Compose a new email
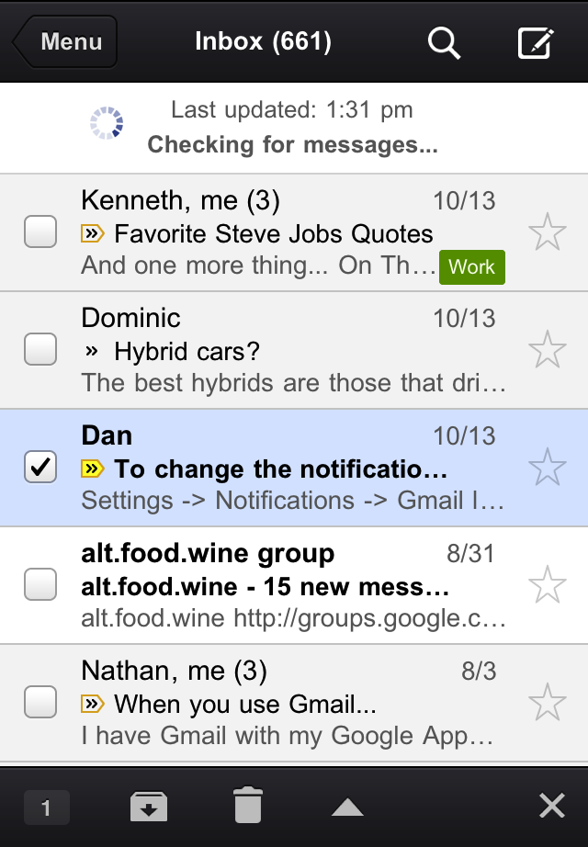588x847 pixels. click(x=536, y=42)
